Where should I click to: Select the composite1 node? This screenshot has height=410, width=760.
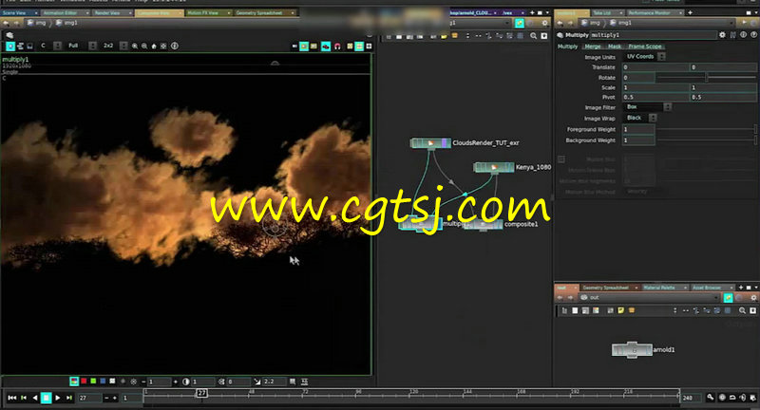coord(483,225)
